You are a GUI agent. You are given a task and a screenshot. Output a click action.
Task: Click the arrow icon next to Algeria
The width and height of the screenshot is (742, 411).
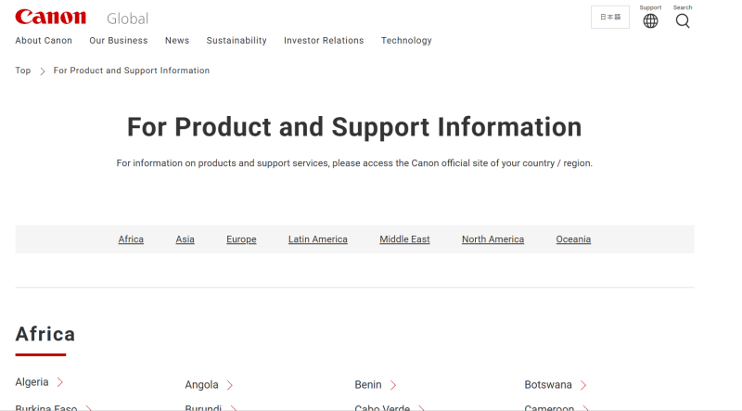[60, 382]
